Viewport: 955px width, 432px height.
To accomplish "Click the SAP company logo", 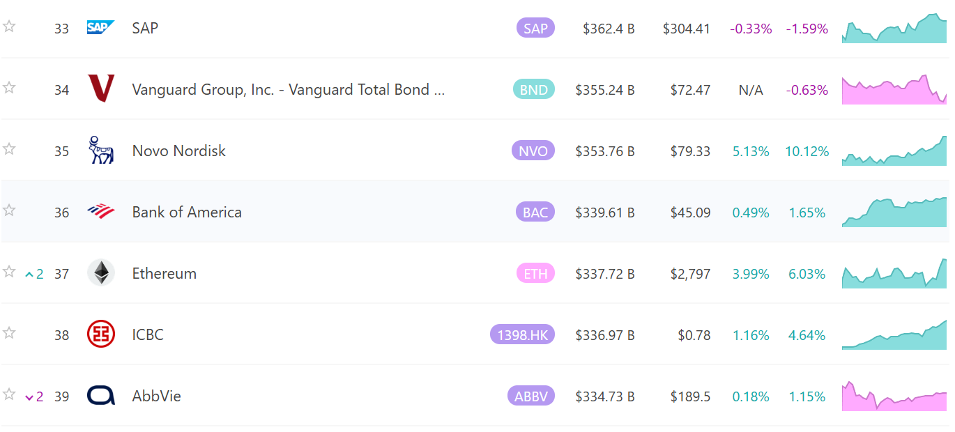I will coord(101,27).
